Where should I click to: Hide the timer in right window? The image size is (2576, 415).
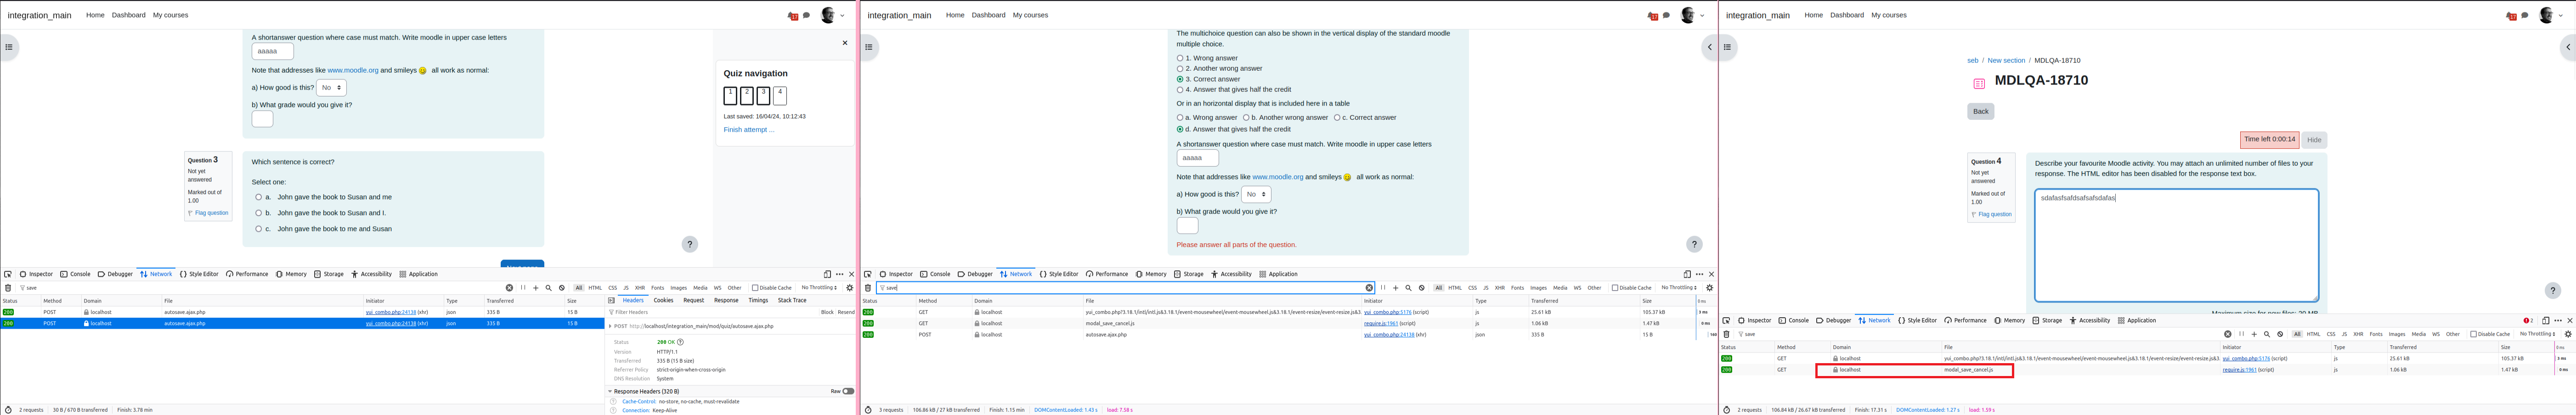point(2314,140)
